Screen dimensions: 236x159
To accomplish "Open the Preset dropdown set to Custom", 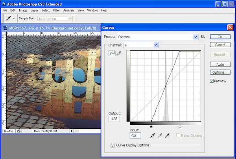I will [157, 37].
